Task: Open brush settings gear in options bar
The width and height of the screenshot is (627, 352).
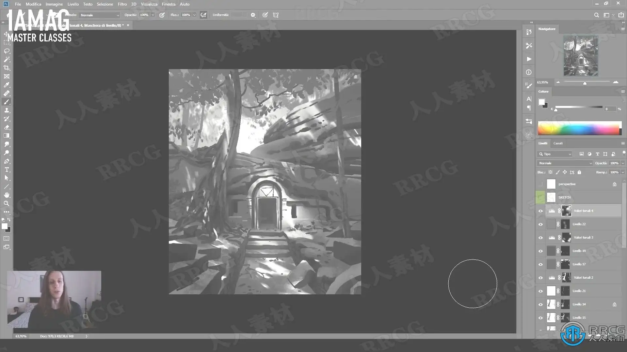Action: [253, 15]
